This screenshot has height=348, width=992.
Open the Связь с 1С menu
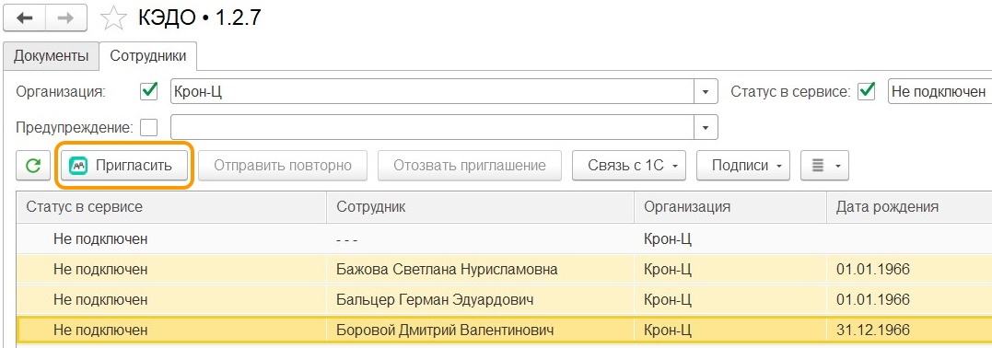pyautogui.click(x=629, y=165)
